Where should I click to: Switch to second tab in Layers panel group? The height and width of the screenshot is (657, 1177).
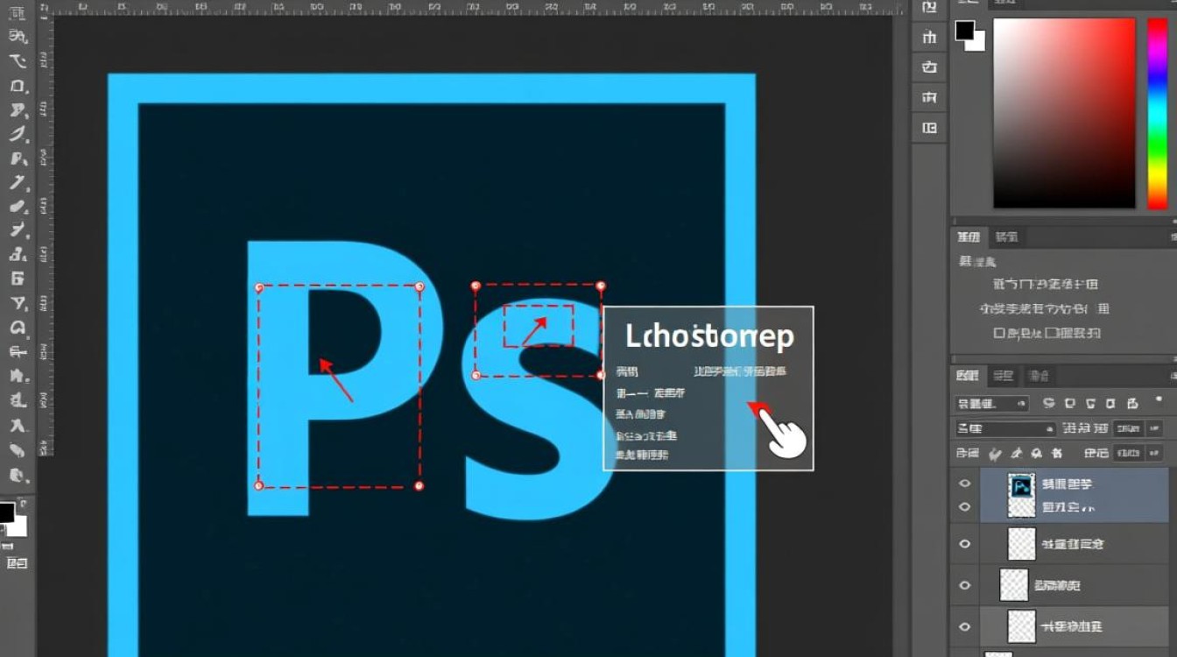[x=1004, y=376]
